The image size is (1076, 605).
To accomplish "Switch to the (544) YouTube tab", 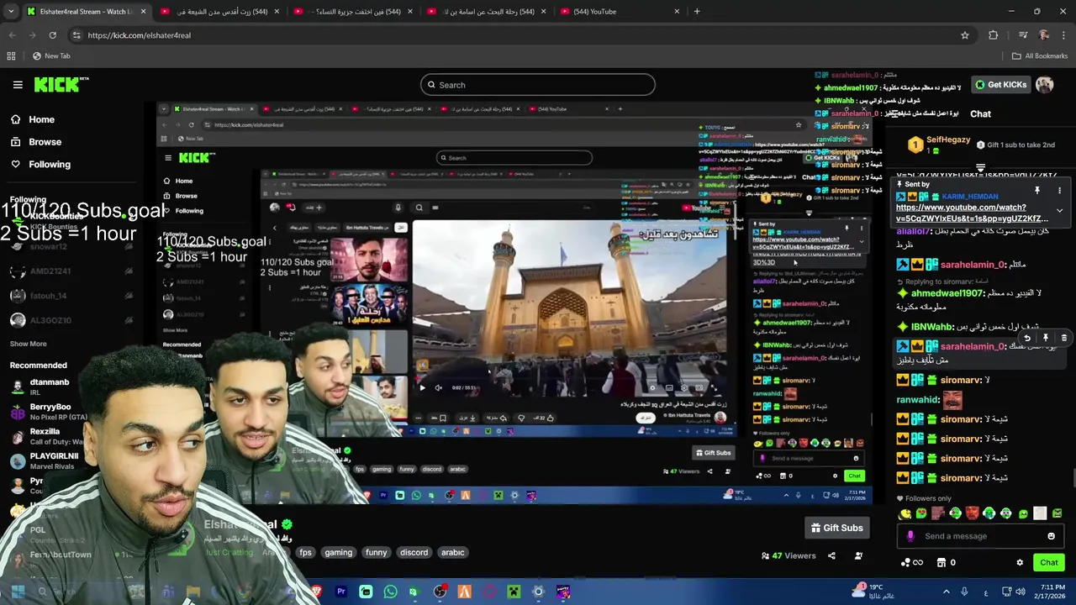I will click(618, 12).
